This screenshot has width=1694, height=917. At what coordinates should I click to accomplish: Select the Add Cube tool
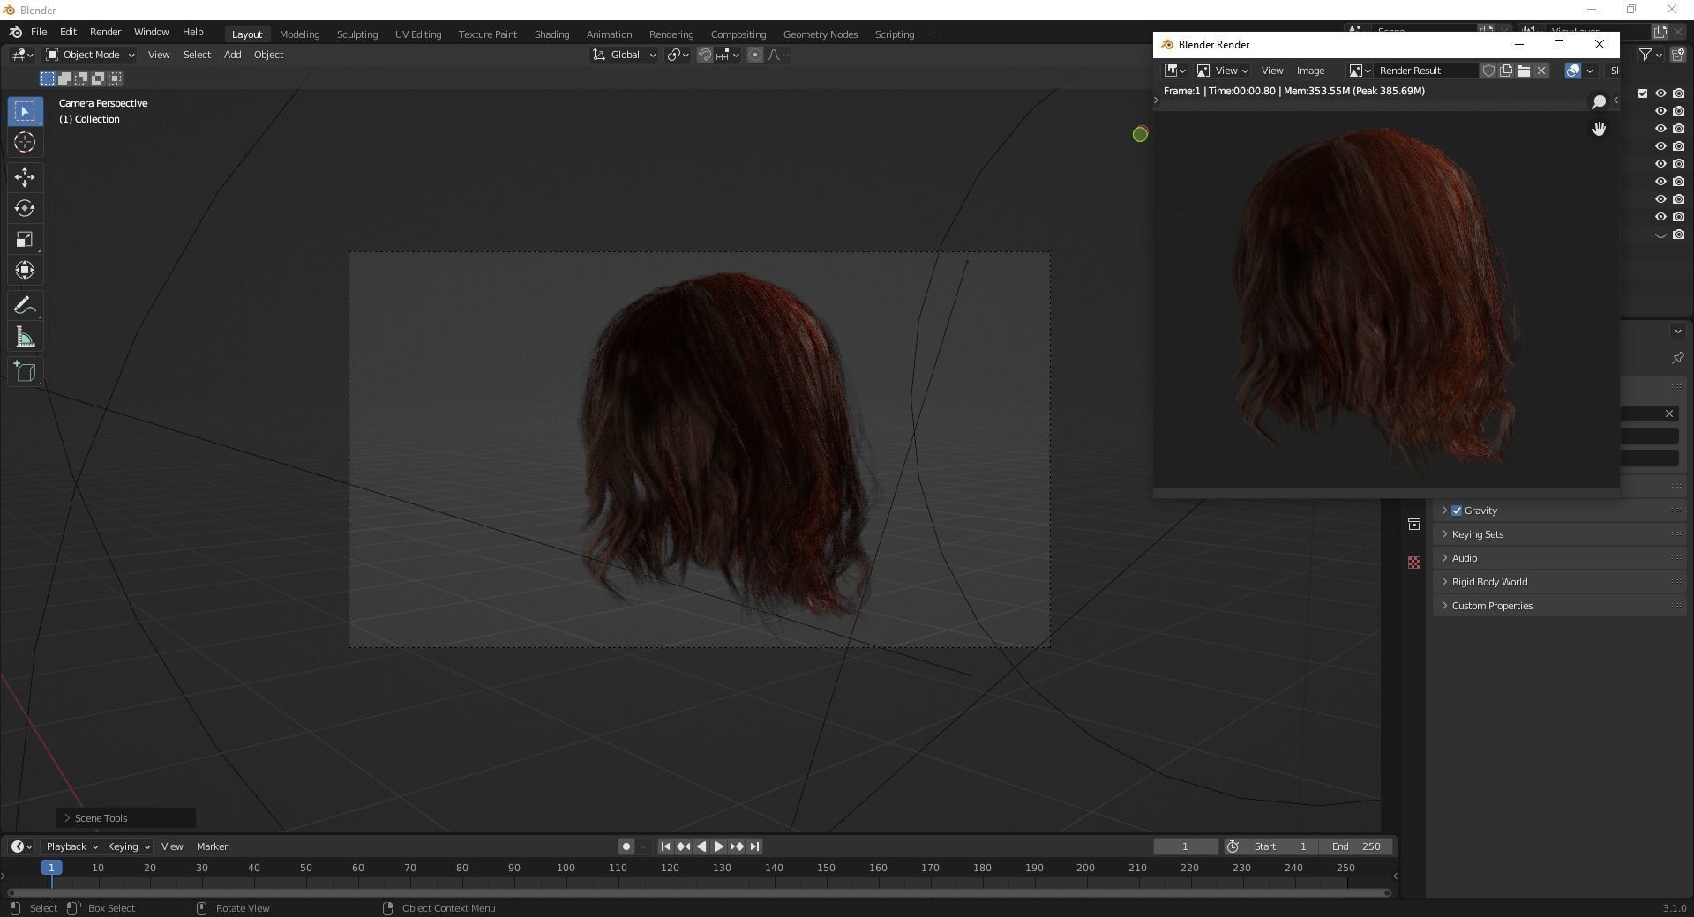25,372
